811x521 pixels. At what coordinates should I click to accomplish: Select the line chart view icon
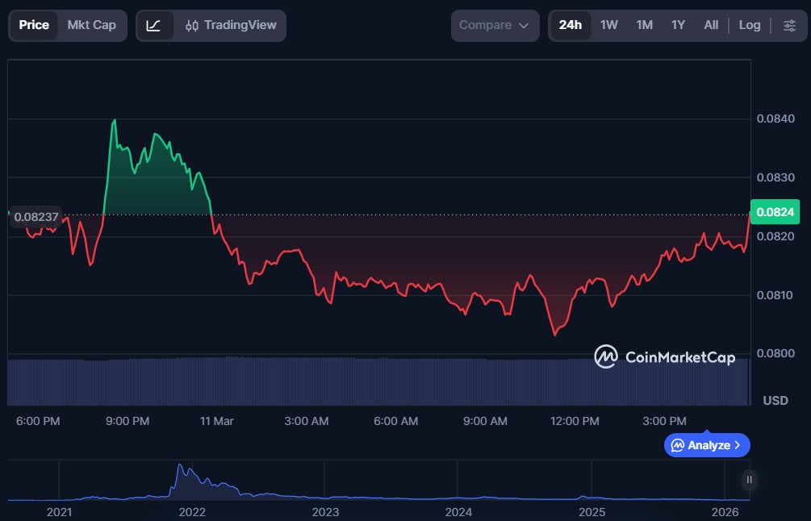[154, 25]
